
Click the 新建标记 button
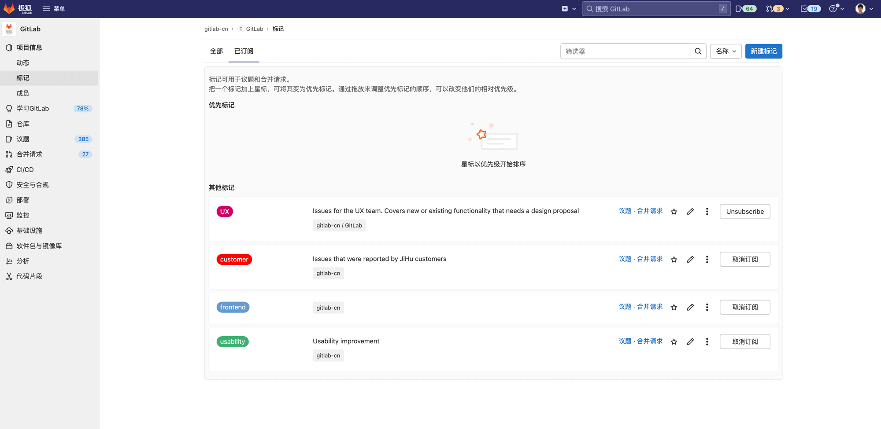pyautogui.click(x=764, y=51)
